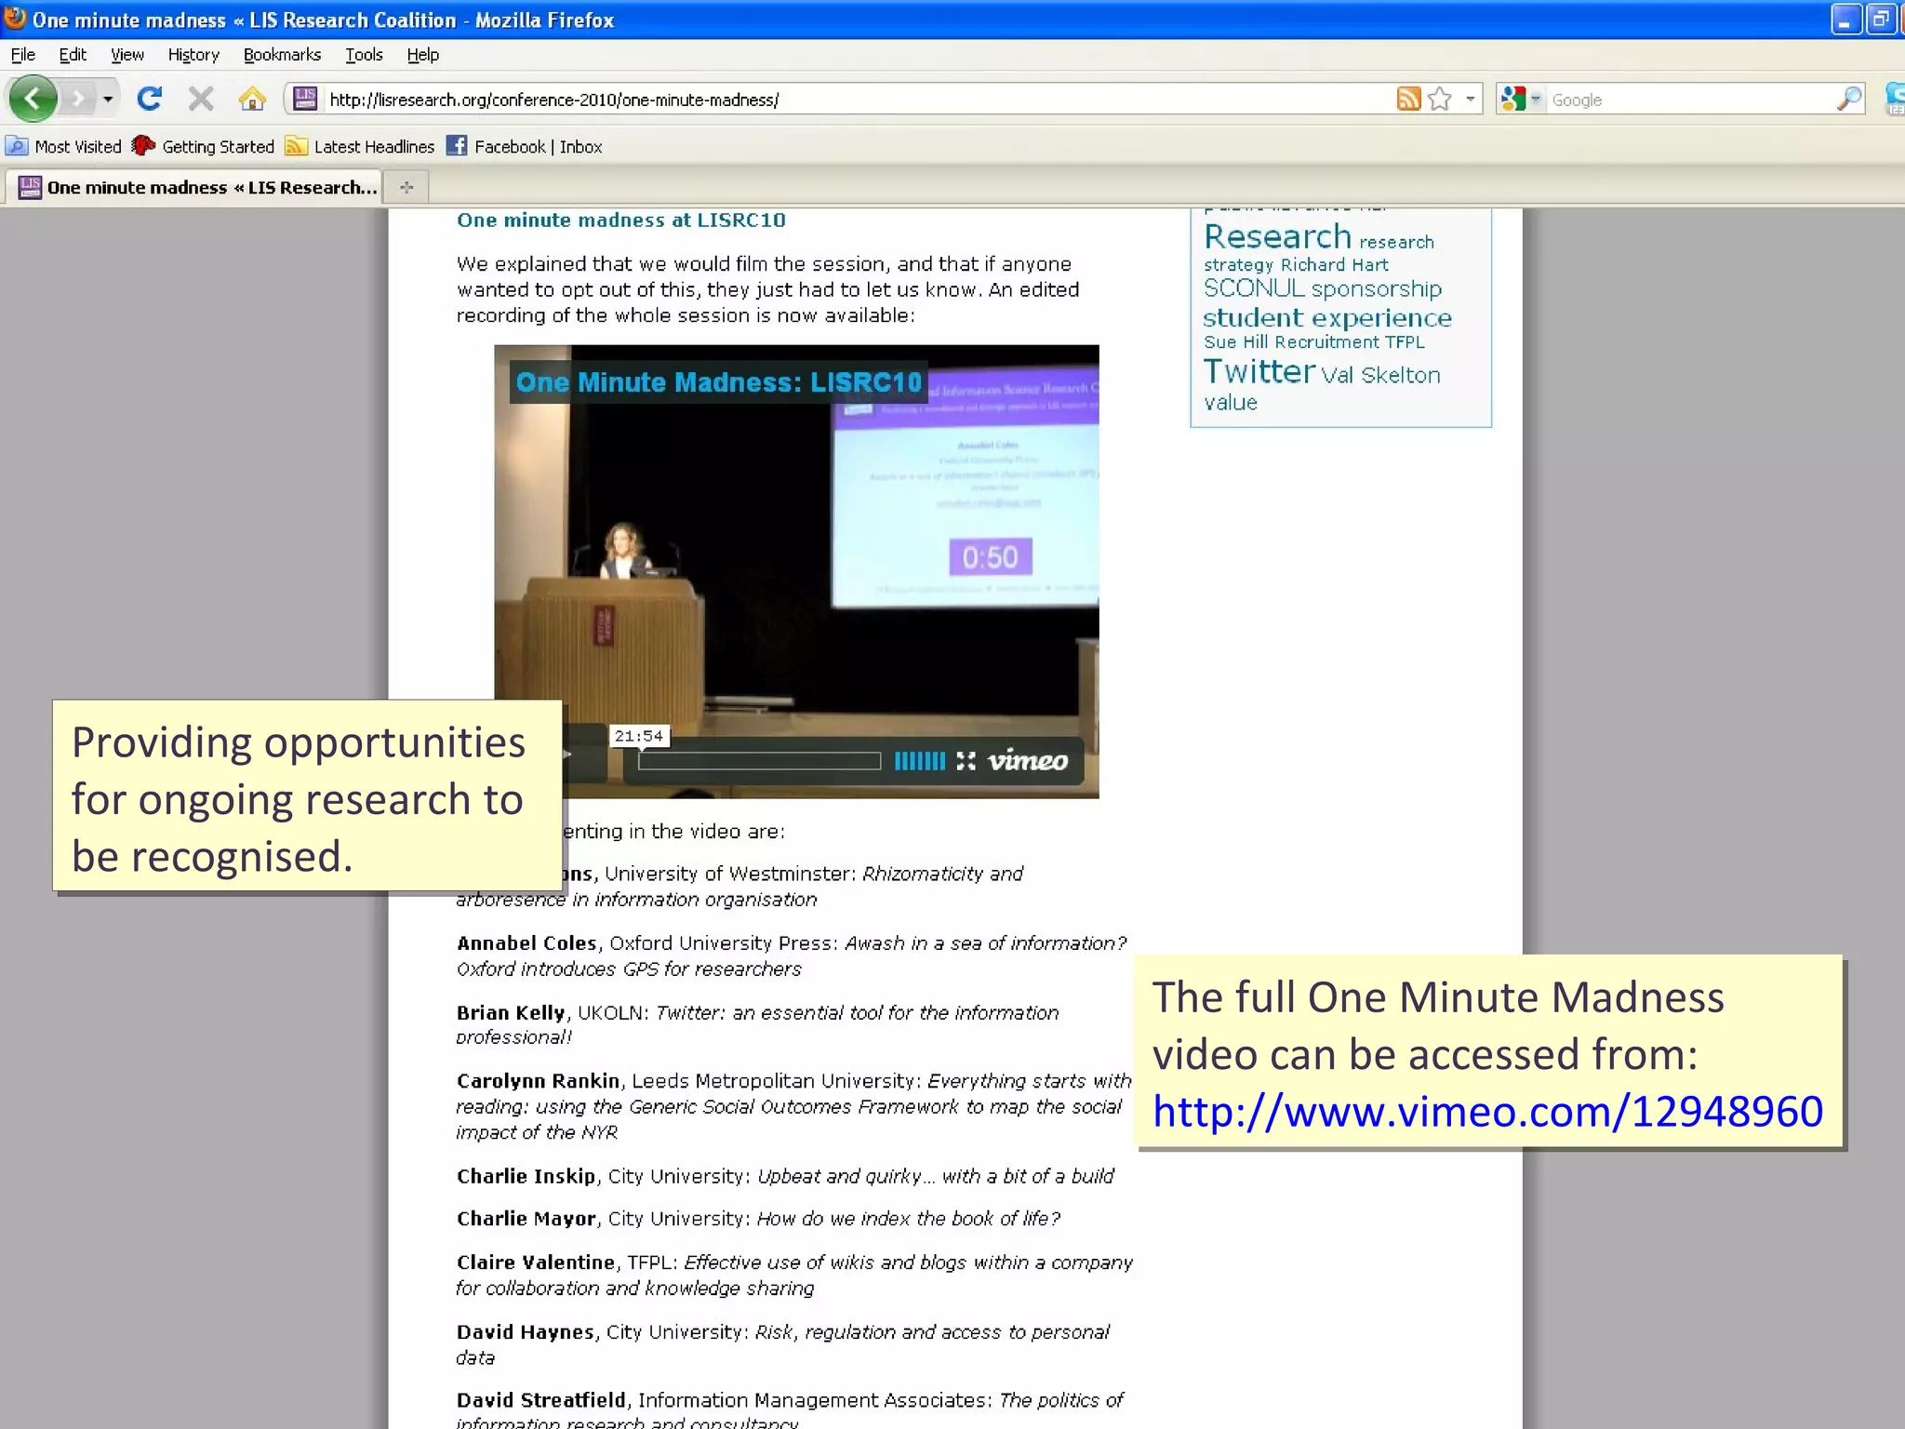Image resolution: width=1905 pixels, height=1429 pixels.
Task: Open the Most Visited bookmarks folder
Action: point(63,146)
